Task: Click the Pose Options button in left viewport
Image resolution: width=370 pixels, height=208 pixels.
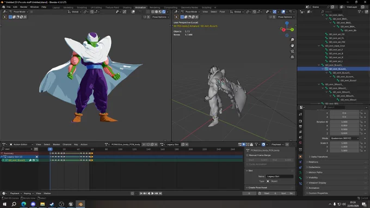Action: 161,17
